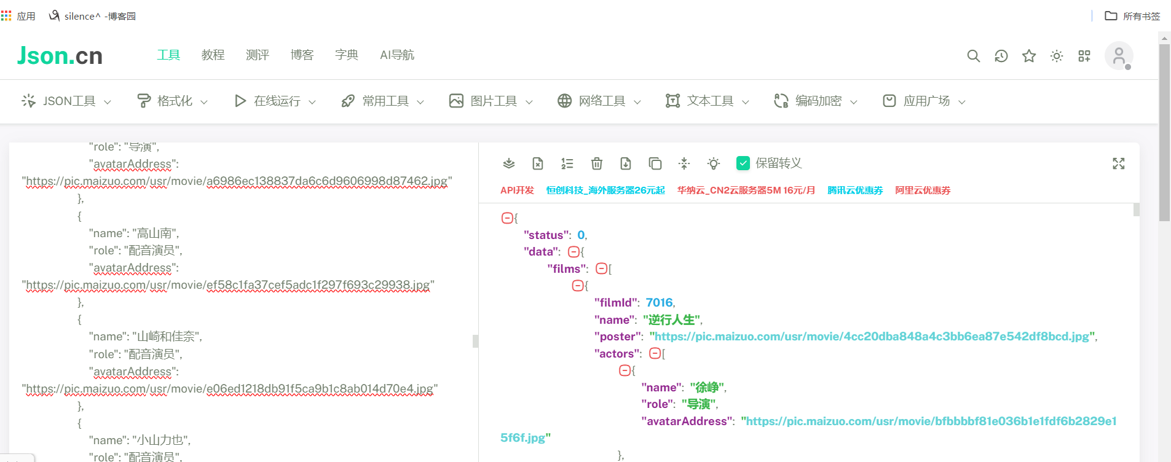Click the 在线运行 play icon
This screenshot has height=462, width=1171.
pyautogui.click(x=240, y=101)
